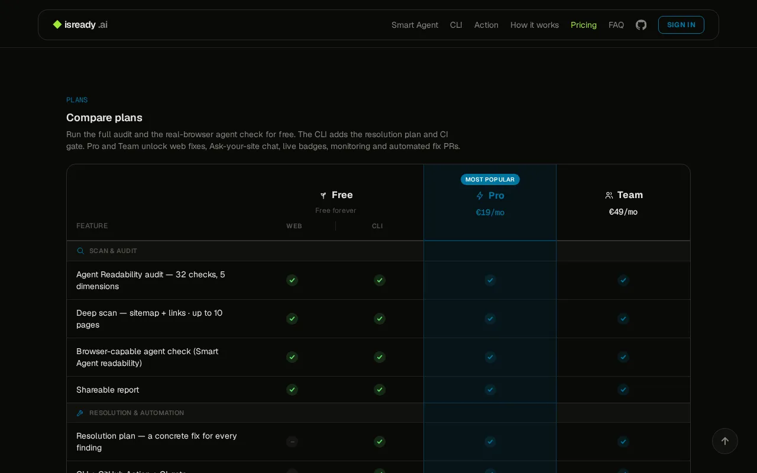Go to CLI nav item
This screenshot has width=757, height=473.
click(x=456, y=25)
